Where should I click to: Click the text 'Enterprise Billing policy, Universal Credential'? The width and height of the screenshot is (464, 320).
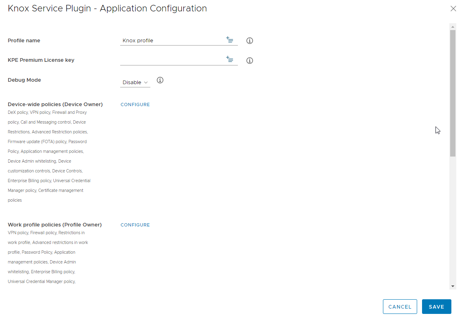[x=49, y=181]
